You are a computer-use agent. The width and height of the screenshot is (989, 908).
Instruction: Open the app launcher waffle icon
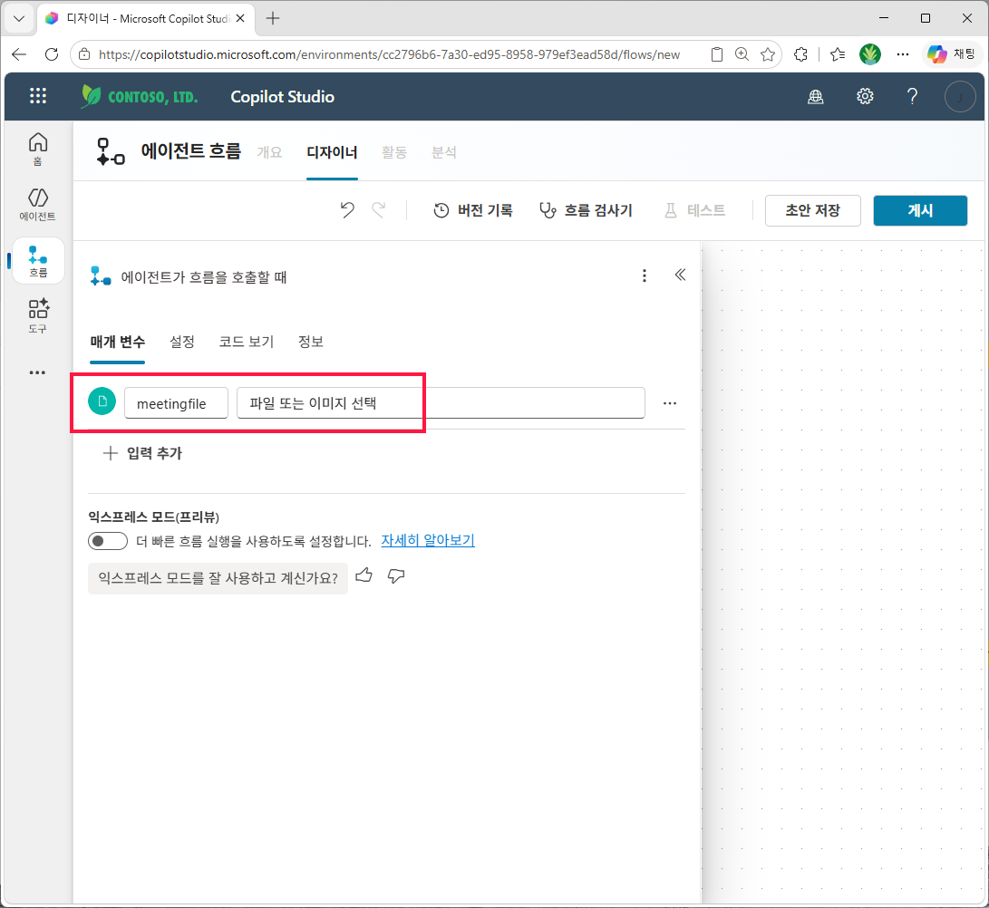click(38, 96)
